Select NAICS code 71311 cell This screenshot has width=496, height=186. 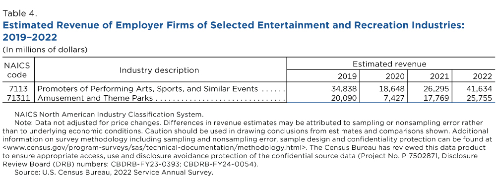pyautogui.click(x=18, y=98)
